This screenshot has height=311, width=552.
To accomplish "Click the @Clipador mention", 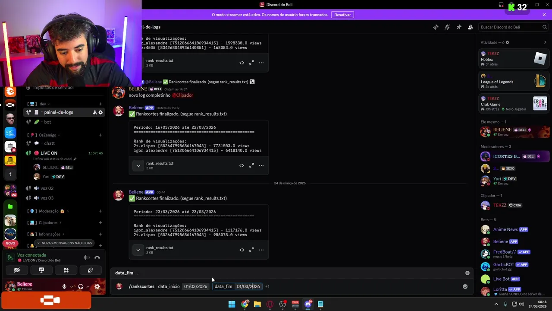I will (x=182, y=95).
